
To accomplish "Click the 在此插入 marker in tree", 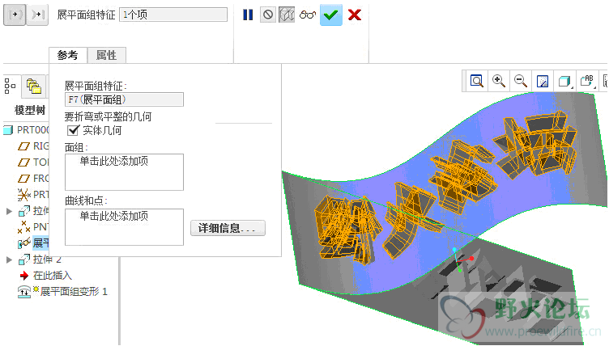I will click(45, 276).
